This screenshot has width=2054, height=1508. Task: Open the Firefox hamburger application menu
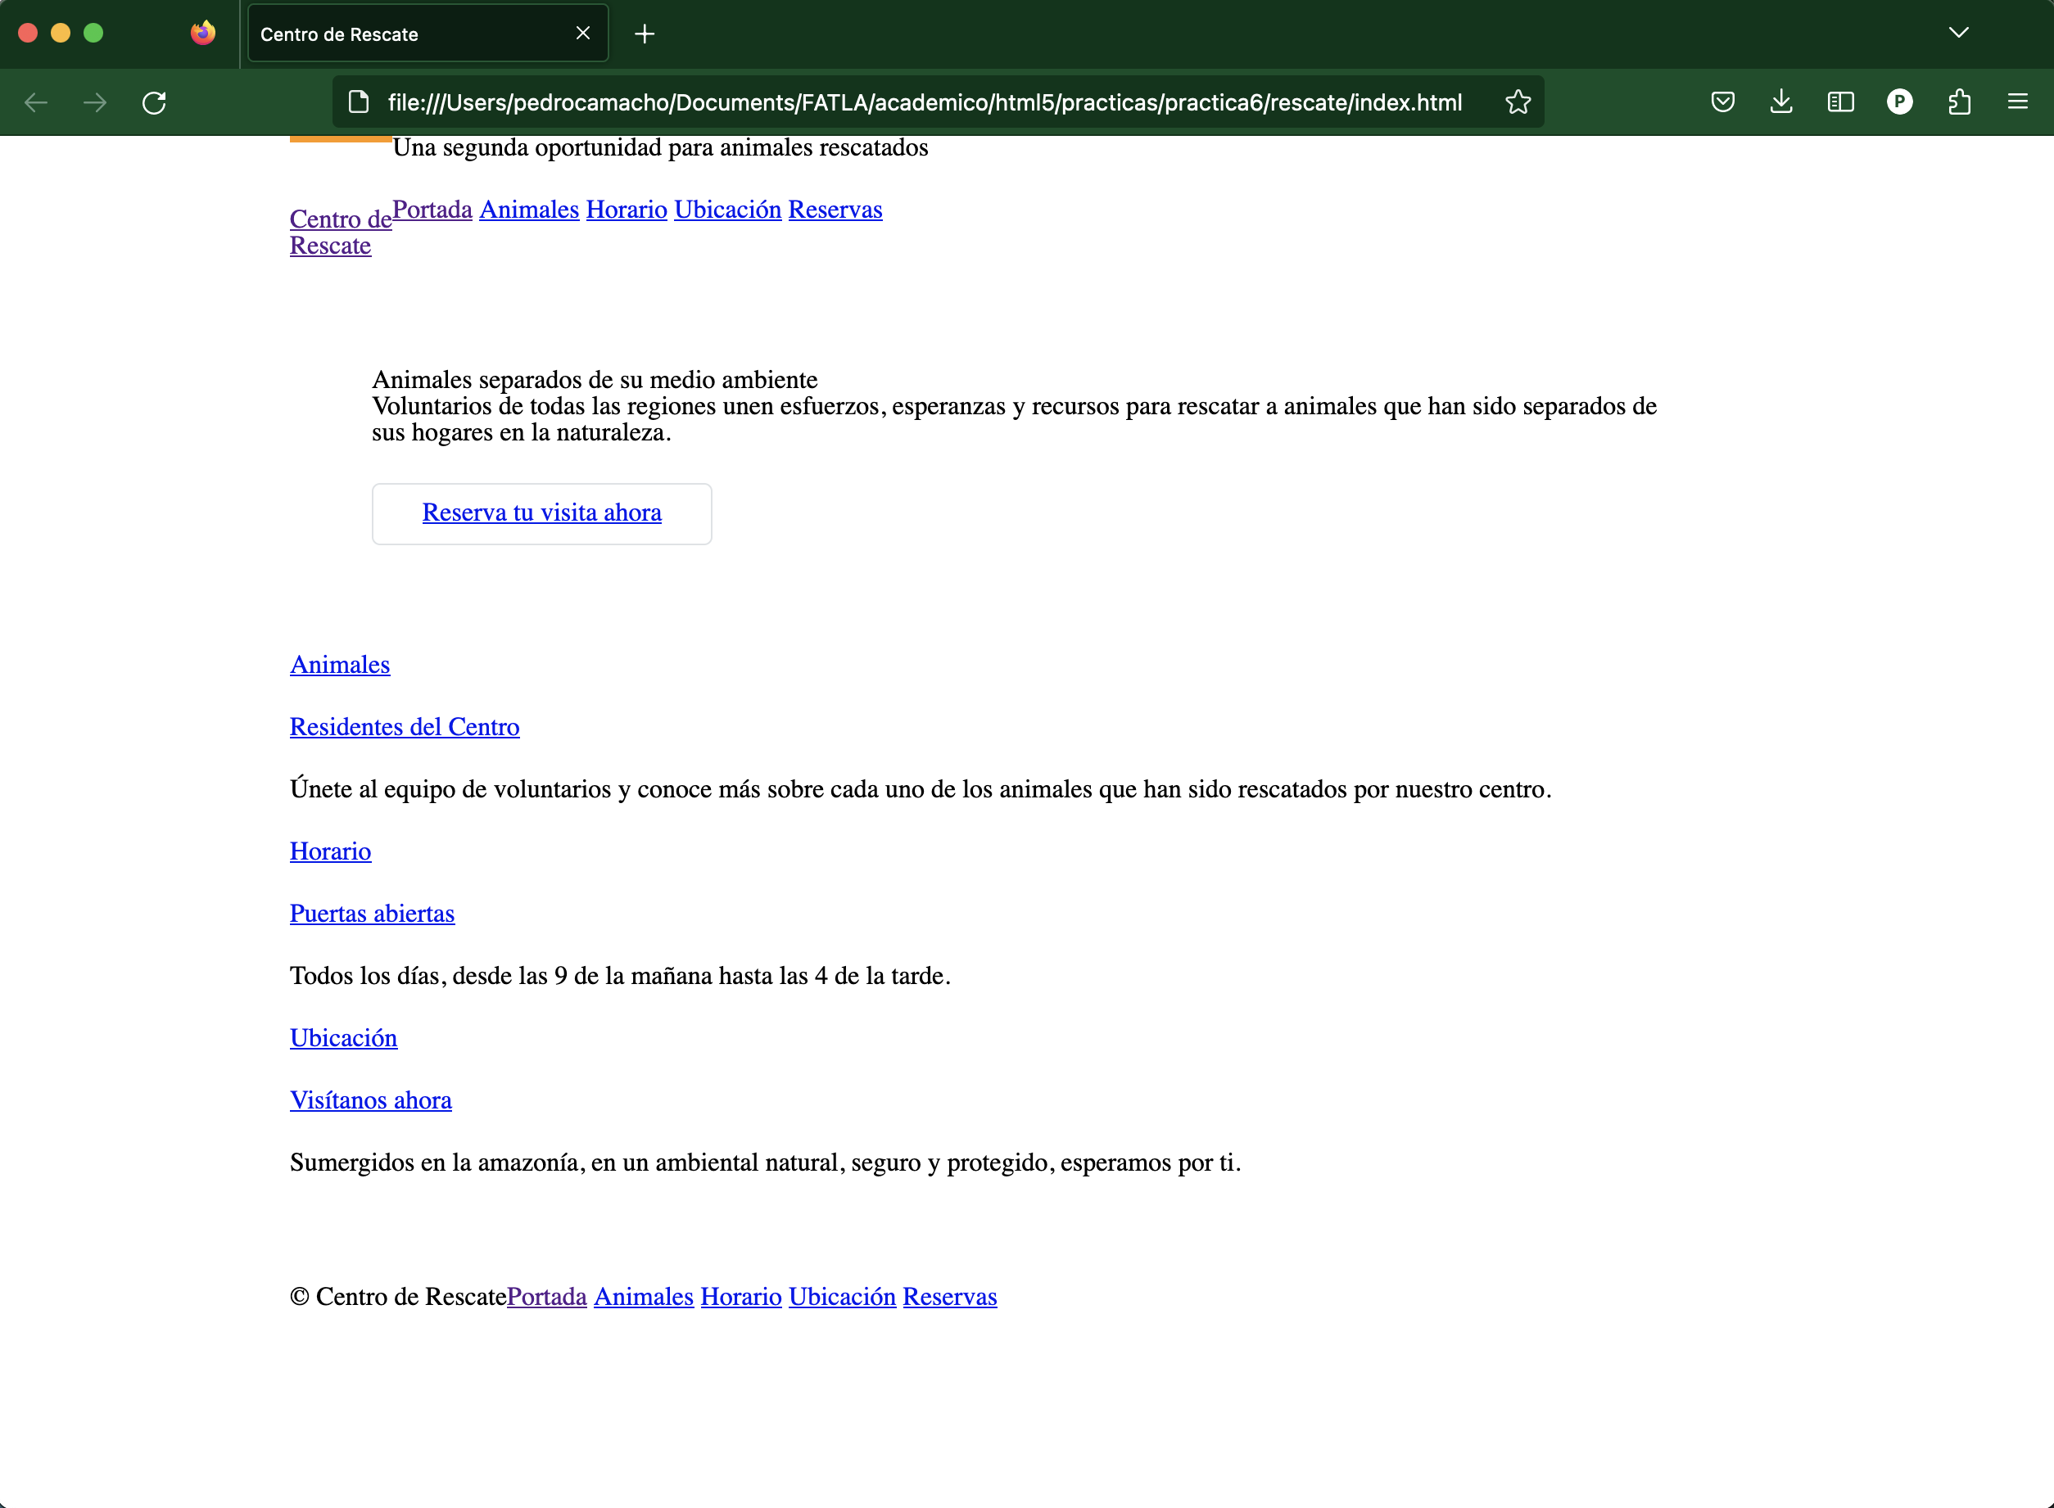[2017, 102]
